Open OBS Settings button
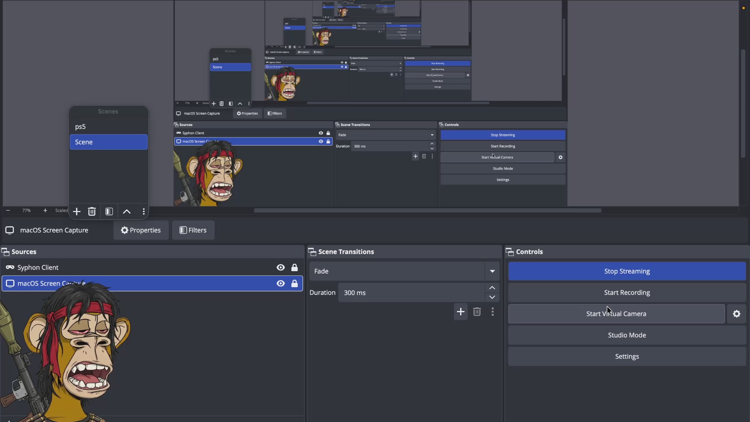750x422 pixels. (x=627, y=356)
